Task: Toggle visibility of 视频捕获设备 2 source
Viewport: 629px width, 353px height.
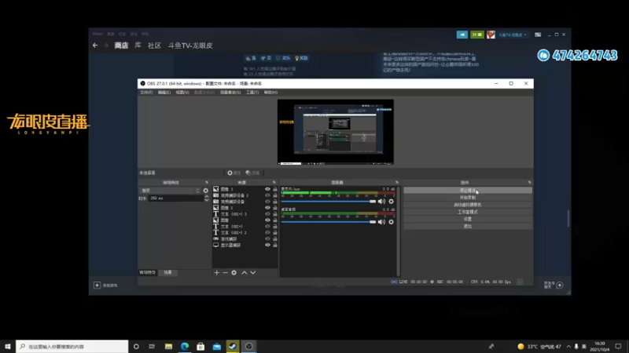Action: click(267, 195)
